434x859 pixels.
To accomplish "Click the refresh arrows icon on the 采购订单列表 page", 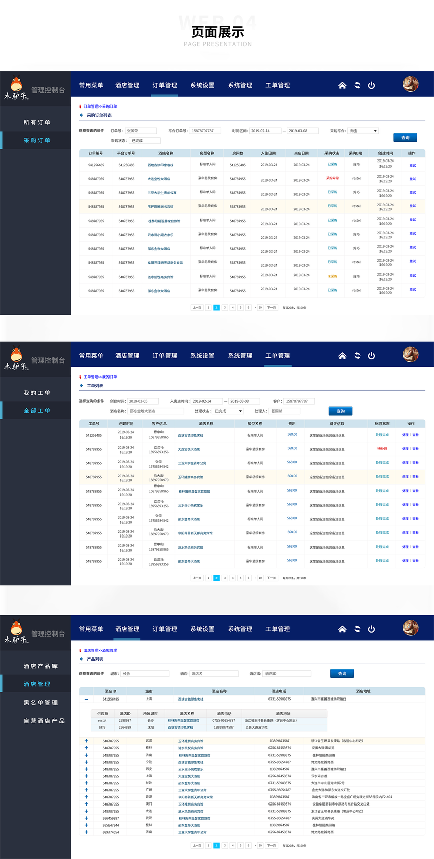I will [x=357, y=85].
